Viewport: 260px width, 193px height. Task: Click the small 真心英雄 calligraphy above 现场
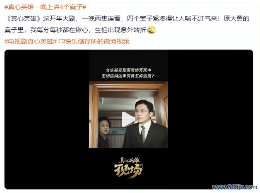tap(129, 160)
